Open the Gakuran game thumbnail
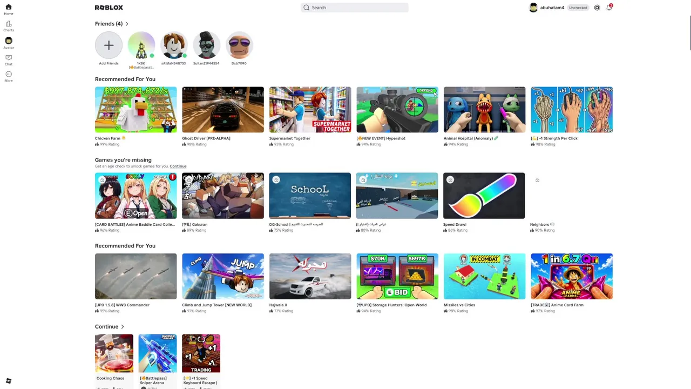691x389 pixels. [223, 196]
